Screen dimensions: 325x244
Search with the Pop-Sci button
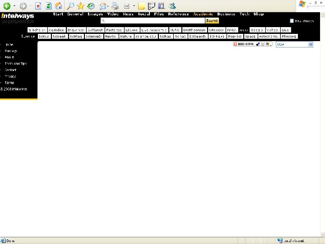(235, 36)
